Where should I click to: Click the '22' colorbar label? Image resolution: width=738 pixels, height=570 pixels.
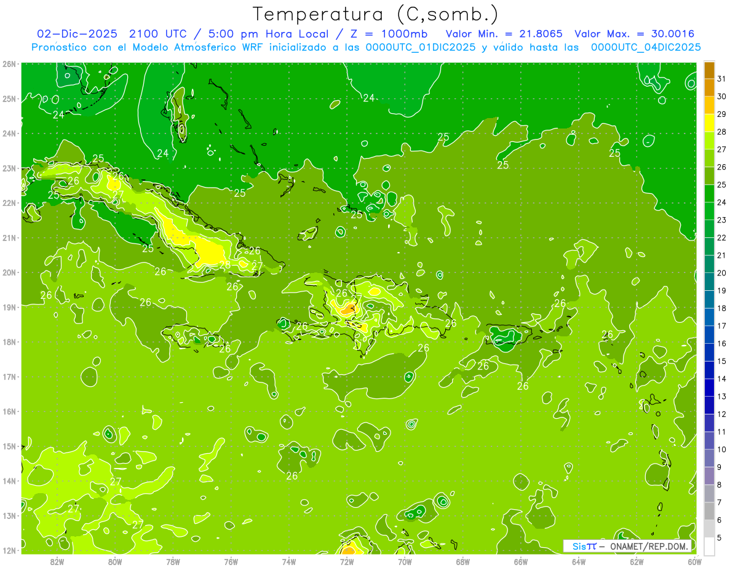click(722, 237)
